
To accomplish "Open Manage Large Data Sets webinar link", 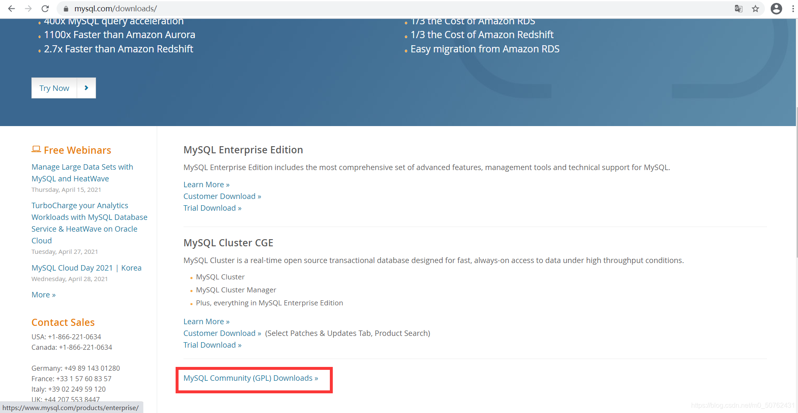I will point(82,173).
